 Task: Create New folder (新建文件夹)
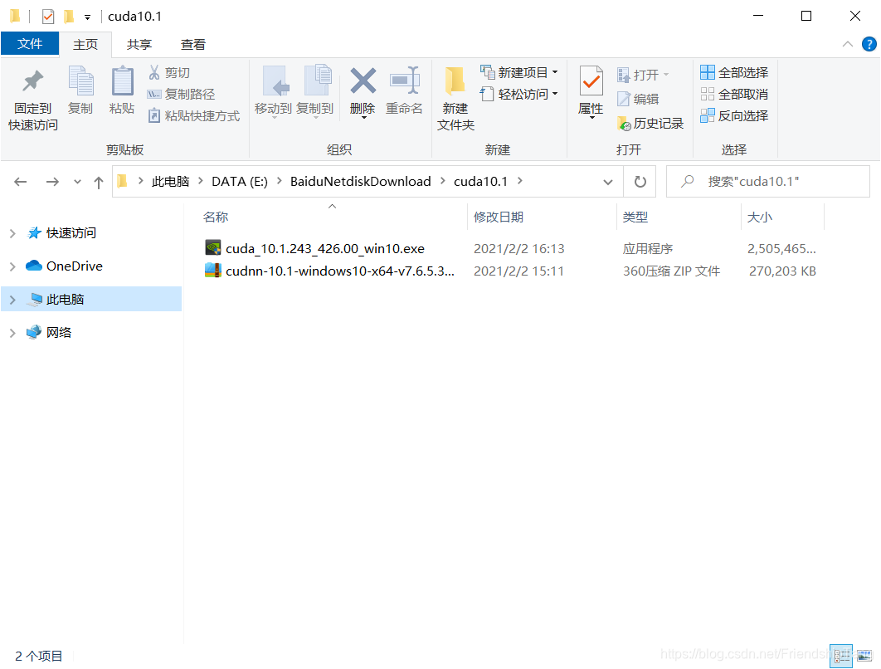point(455,99)
